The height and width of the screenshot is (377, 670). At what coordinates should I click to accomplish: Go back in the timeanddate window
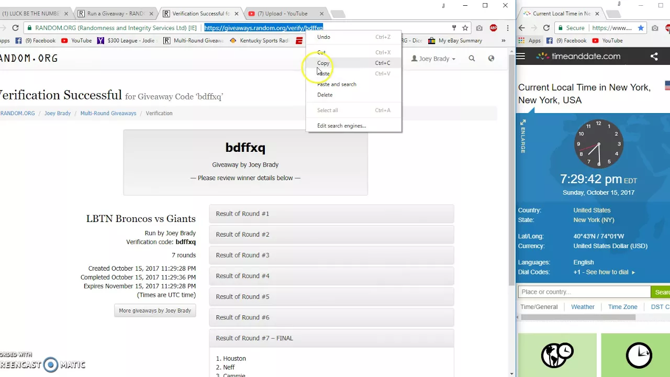coord(522,28)
